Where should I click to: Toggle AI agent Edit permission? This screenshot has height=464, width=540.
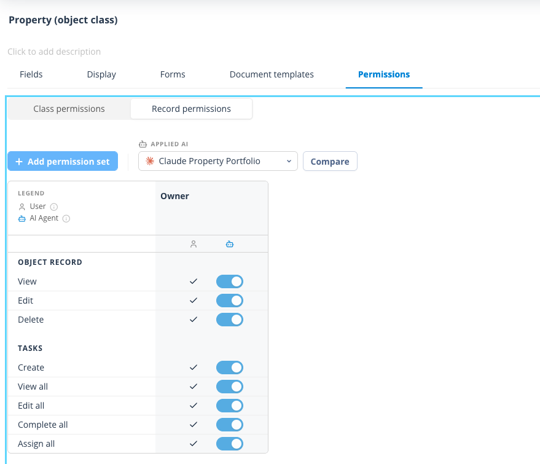230,301
